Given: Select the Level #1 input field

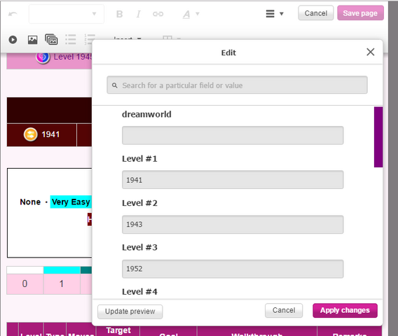Looking at the screenshot, I should [233, 180].
